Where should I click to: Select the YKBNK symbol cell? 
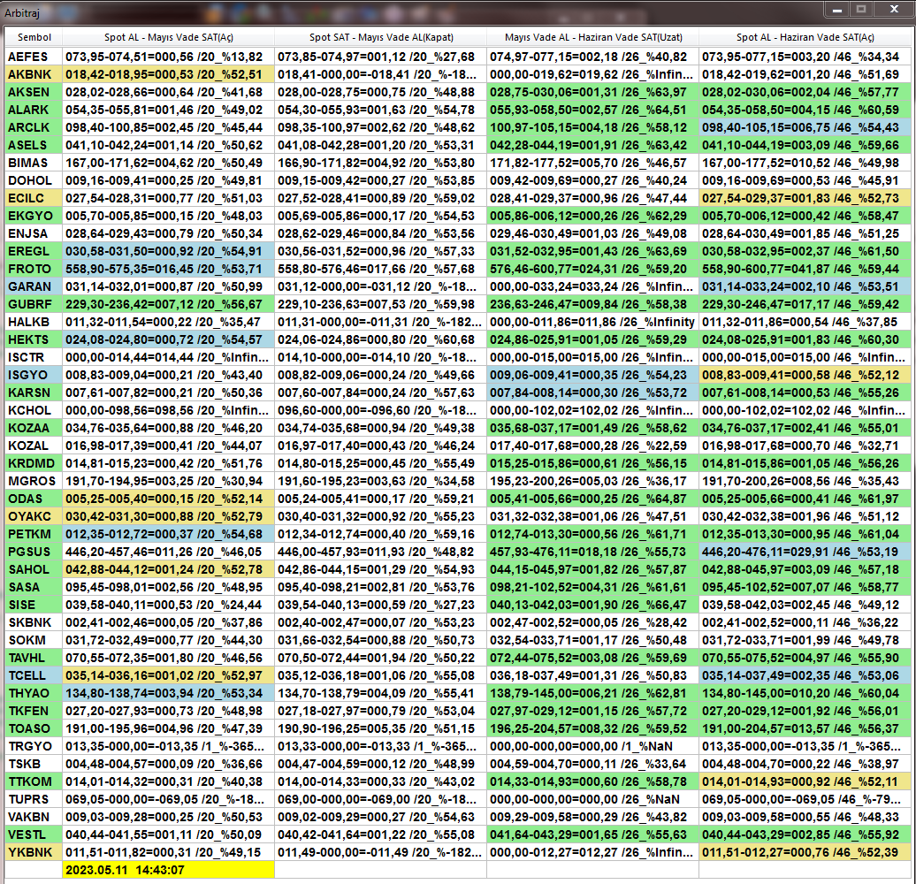(34, 852)
